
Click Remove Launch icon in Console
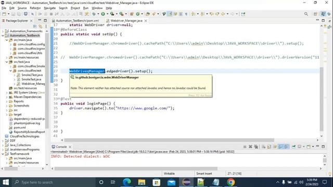(250, 146)
